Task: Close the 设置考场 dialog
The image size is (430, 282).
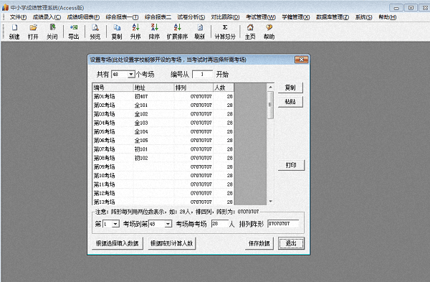Action: (x=302, y=60)
